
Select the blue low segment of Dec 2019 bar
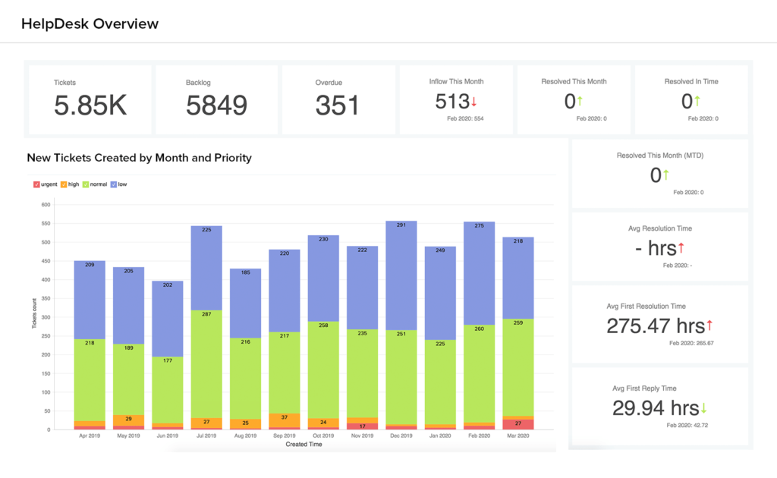point(401,275)
